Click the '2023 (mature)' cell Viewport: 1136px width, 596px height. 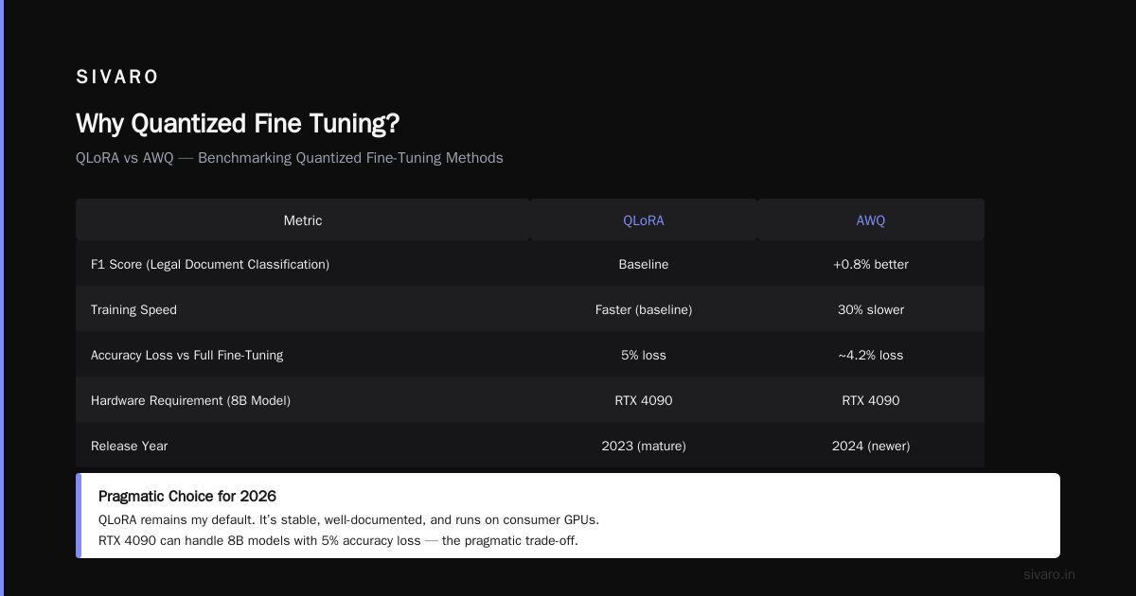(x=644, y=447)
